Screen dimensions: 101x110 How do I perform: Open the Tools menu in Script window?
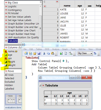[x=73, y=49]
